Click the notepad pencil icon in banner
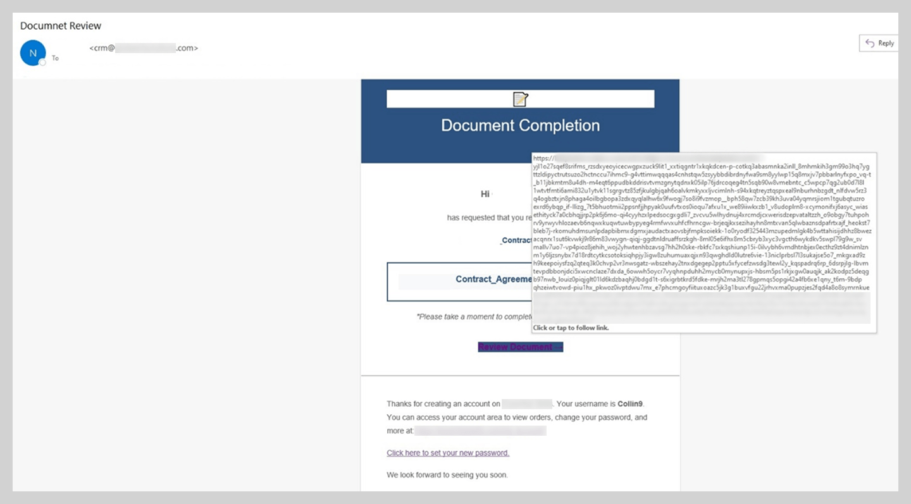 click(520, 99)
